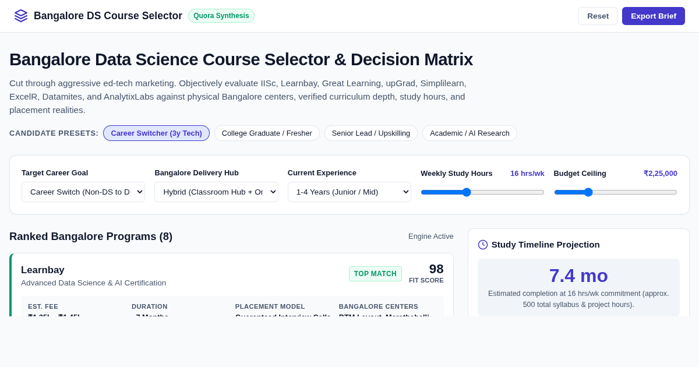Click Advanced Data Science & AI Certification subtitle
The width and height of the screenshot is (699, 367).
93,283
